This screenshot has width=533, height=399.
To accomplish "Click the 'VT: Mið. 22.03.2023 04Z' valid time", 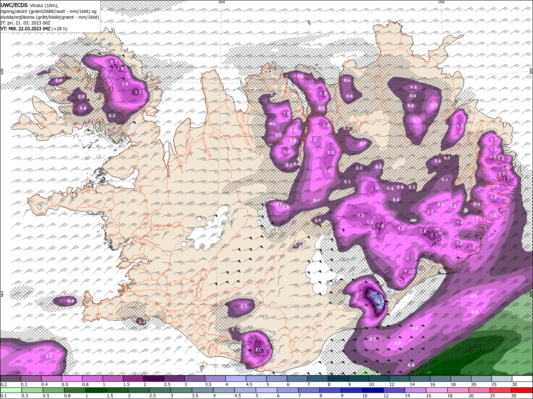I will 26,29.
